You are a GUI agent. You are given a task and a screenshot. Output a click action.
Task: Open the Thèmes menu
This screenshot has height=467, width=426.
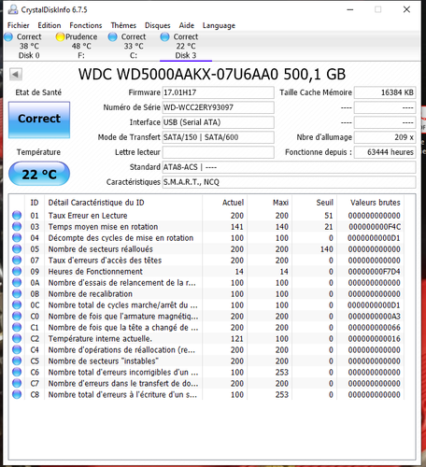point(123,25)
